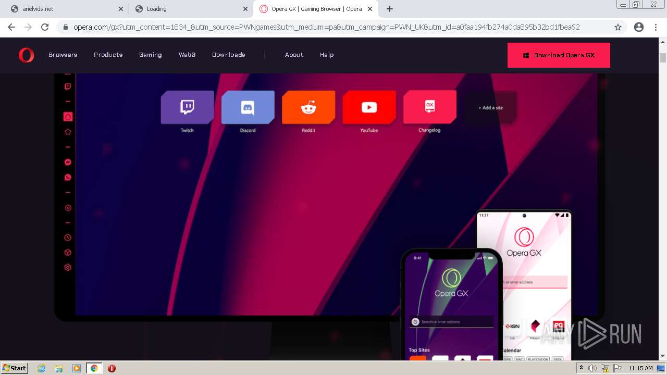This screenshot has height=375, width=667.
Task: Bookmark this page with the star icon
Action: pos(617,27)
